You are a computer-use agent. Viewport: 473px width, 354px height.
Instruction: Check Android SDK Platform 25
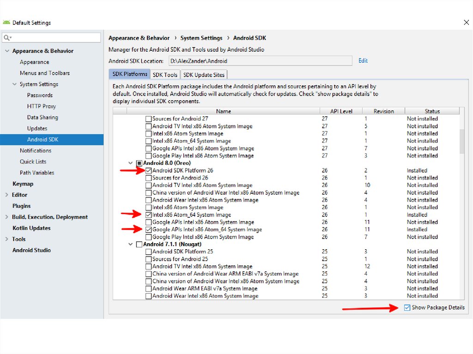(x=148, y=252)
